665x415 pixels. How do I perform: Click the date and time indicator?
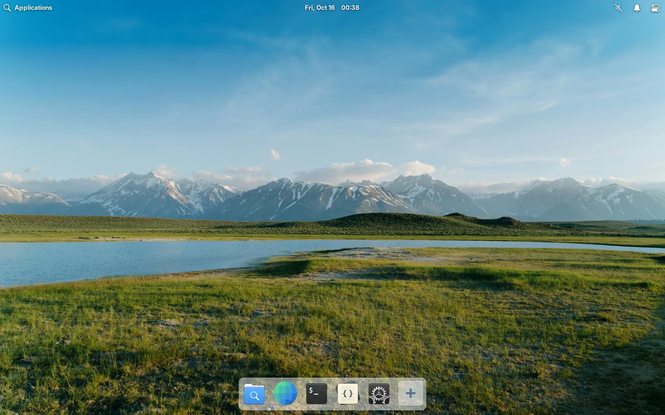coord(332,7)
